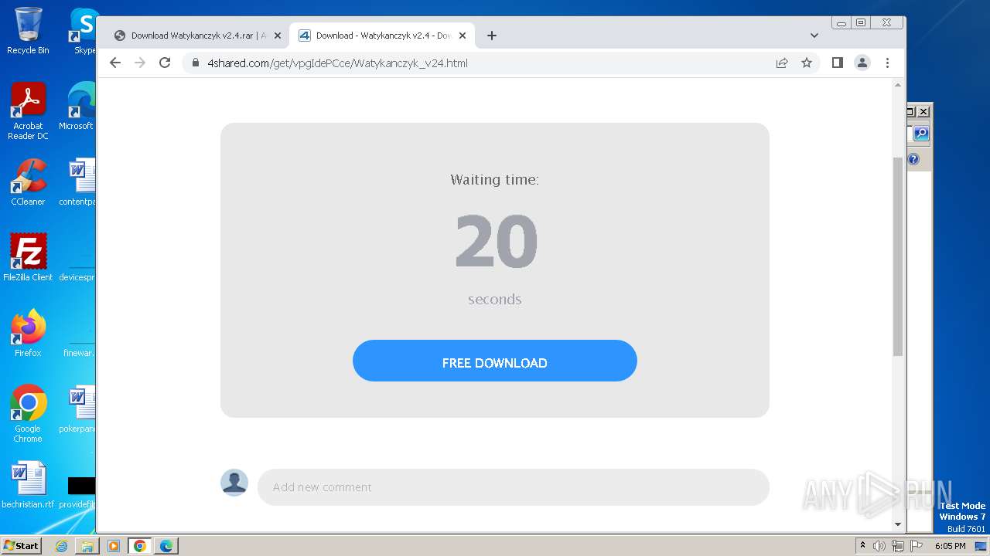This screenshot has width=990, height=556.
Task: Click the volume speaker tray icon
Action: (x=879, y=546)
